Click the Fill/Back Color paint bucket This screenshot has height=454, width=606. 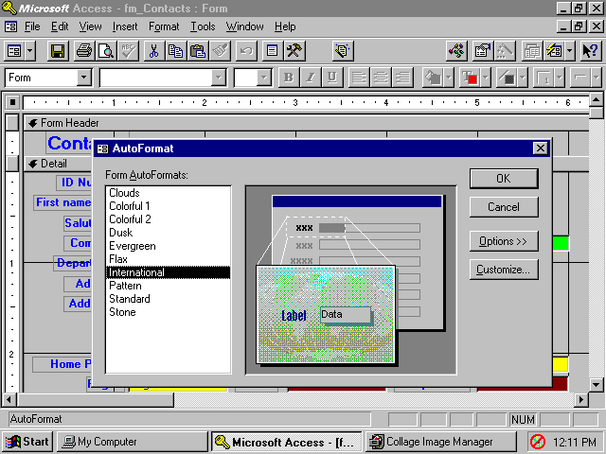point(433,78)
